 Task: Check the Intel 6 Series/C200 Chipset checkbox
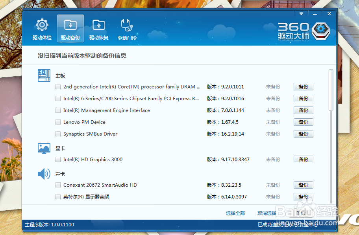pyautogui.click(x=58, y=99)
